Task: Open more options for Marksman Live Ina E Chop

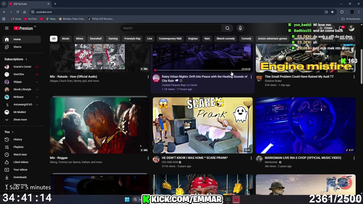Action: [x=354, y=158]
